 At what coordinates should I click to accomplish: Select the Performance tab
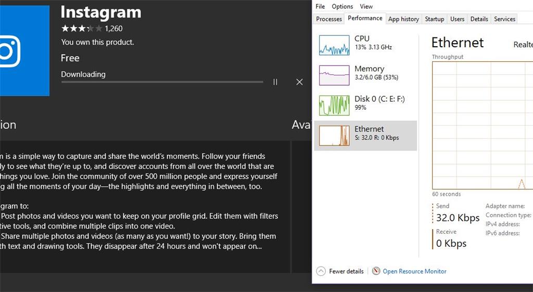coord(365,18)
